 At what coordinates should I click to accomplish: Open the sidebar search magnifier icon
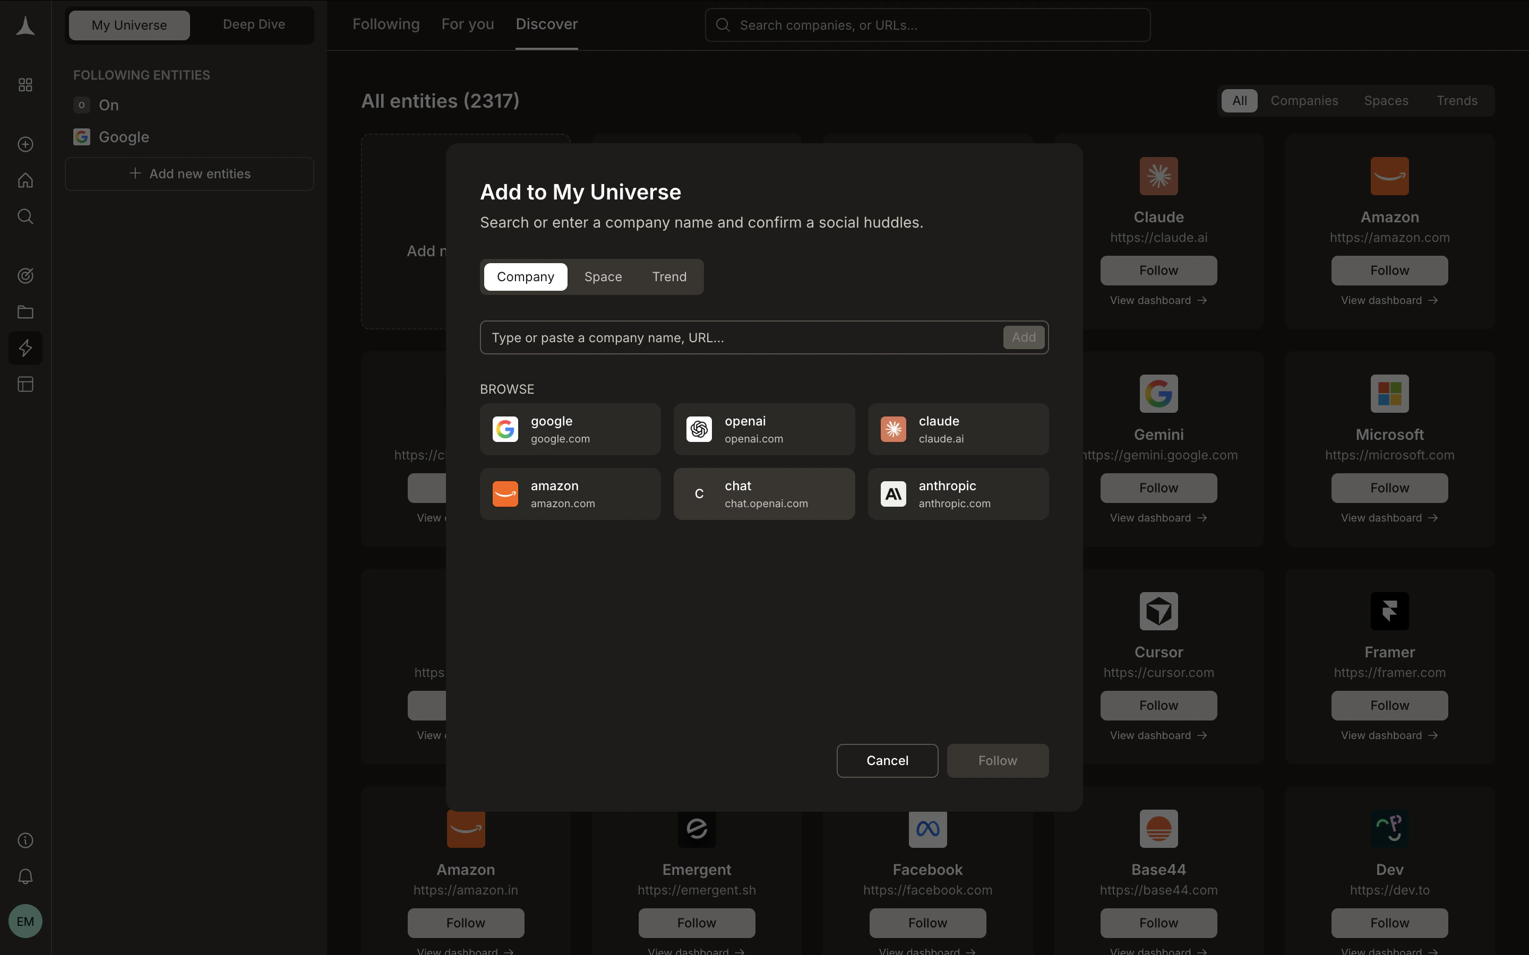(x=25, y=216)
